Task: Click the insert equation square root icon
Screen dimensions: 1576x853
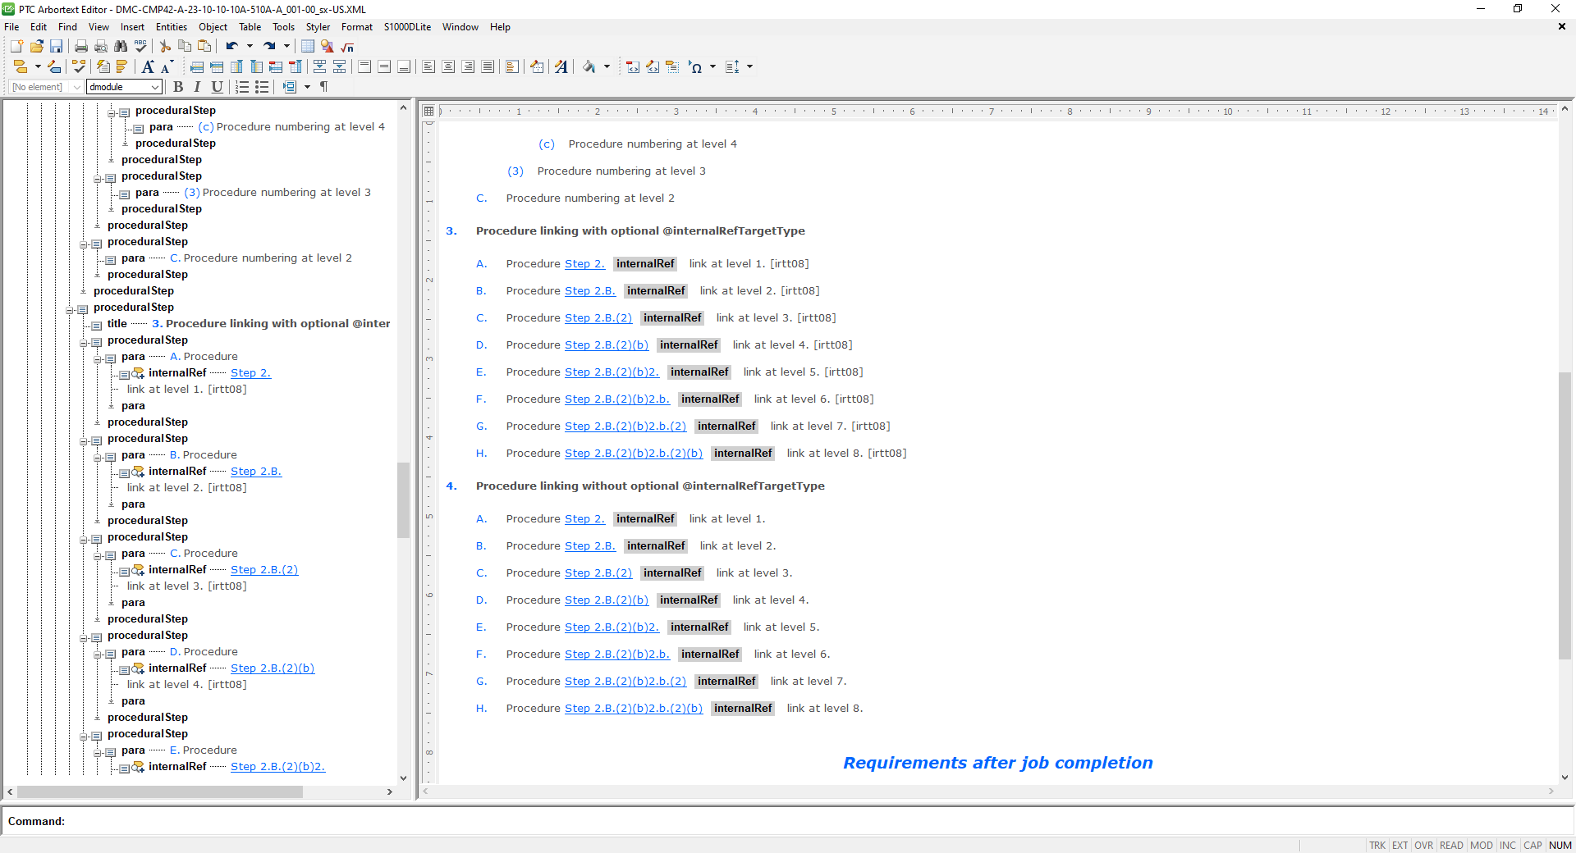Action: click(346, 47)
